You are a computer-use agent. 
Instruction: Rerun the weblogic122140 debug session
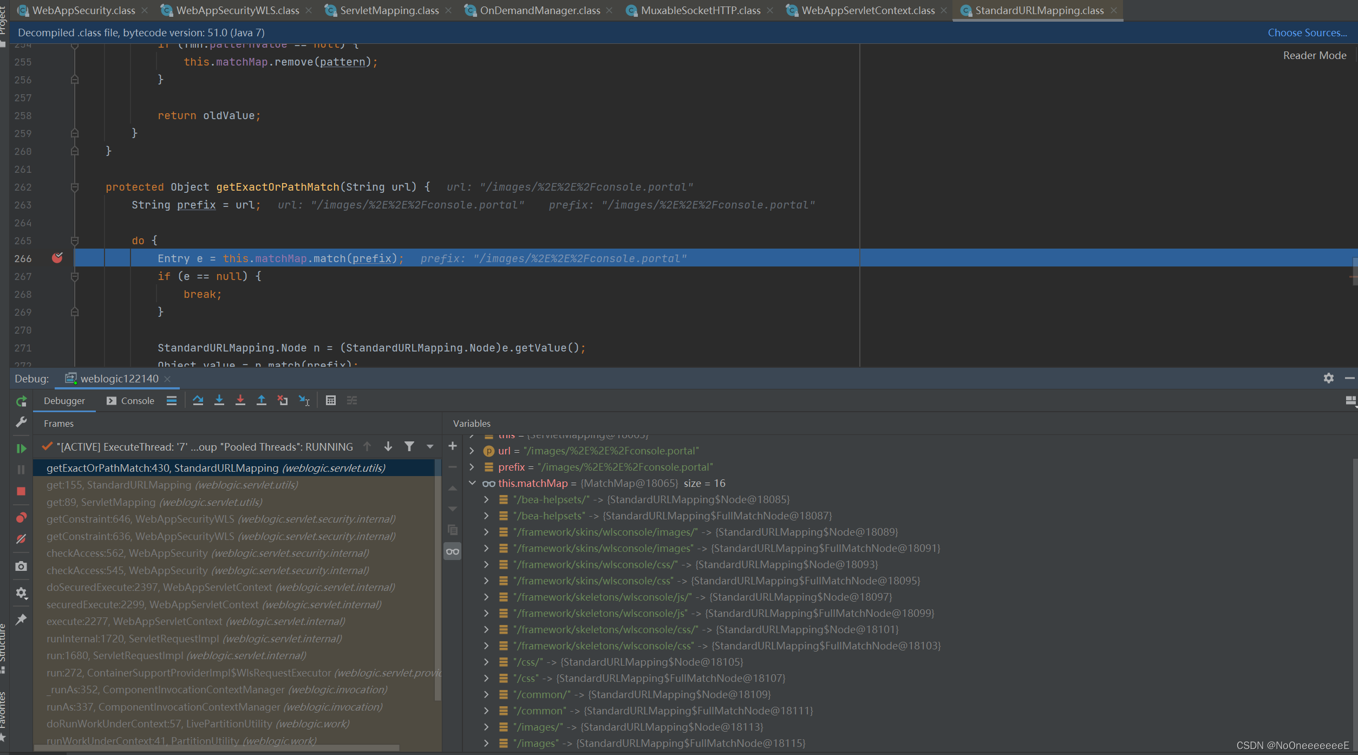tap(21, 401)
